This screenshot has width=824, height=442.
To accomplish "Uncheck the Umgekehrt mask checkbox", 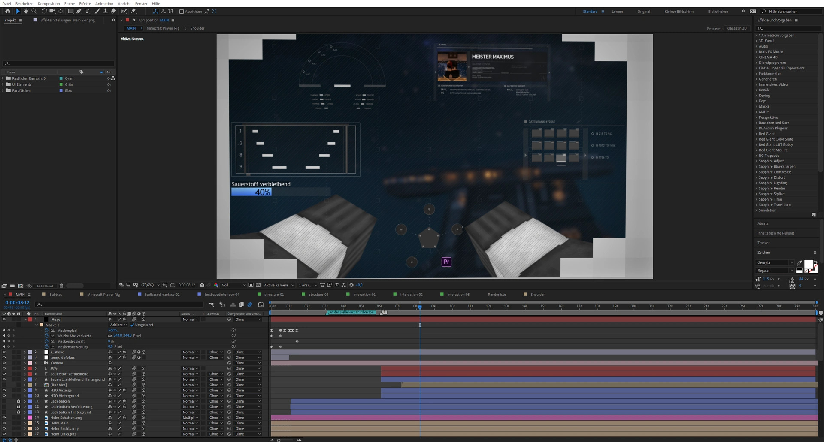I will (x=132, y=325).
